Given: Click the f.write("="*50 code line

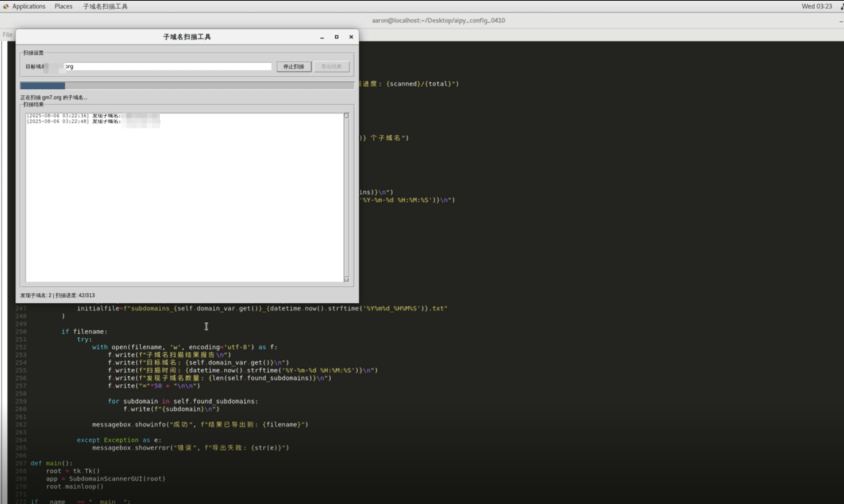Looking at the screenshot, I should pyautogui.click(x=154, y=386).
